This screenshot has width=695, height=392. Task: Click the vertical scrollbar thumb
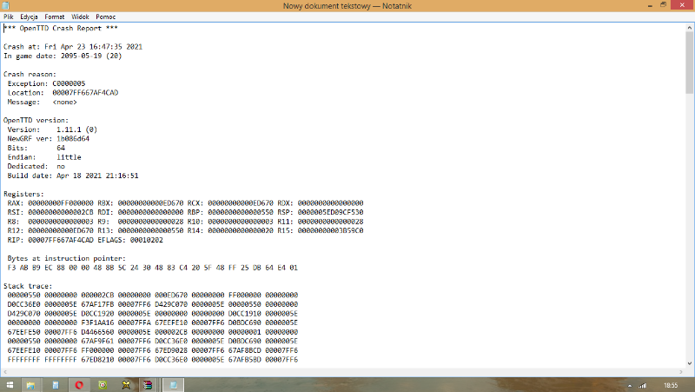point(690,63)
